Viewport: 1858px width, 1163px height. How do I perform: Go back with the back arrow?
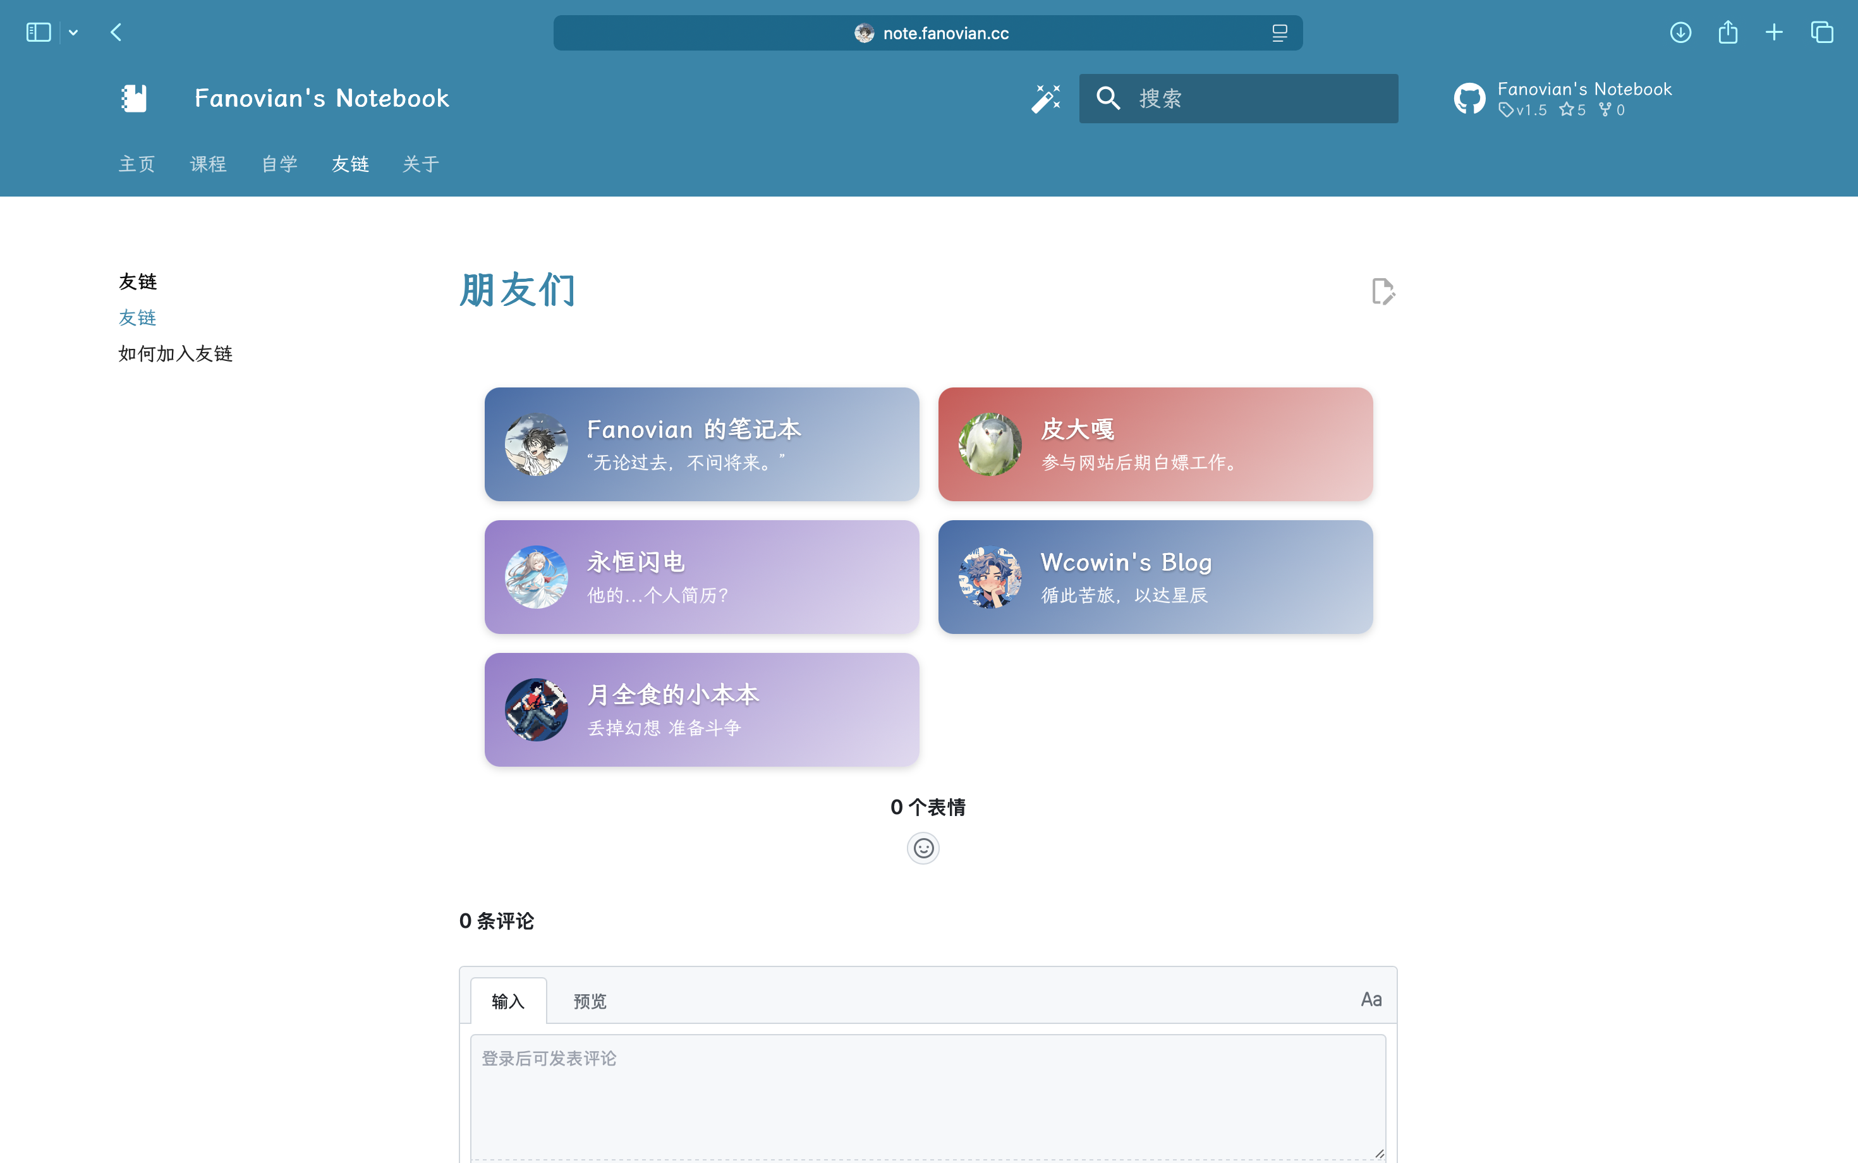116,32
